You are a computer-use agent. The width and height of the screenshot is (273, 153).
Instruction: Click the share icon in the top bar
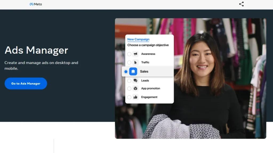241,4
